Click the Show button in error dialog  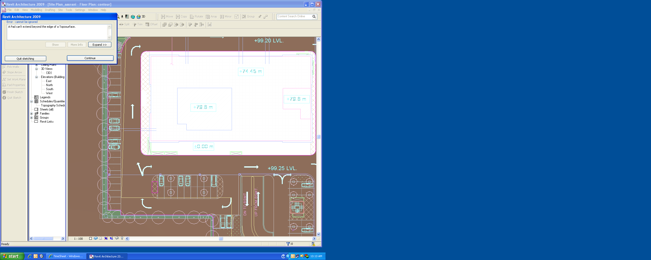tap(55, 45)
